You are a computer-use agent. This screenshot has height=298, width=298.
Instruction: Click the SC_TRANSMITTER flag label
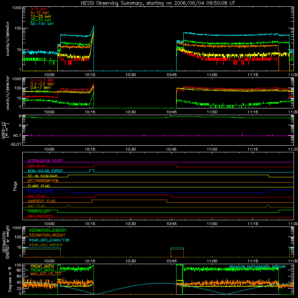point(43,181)
